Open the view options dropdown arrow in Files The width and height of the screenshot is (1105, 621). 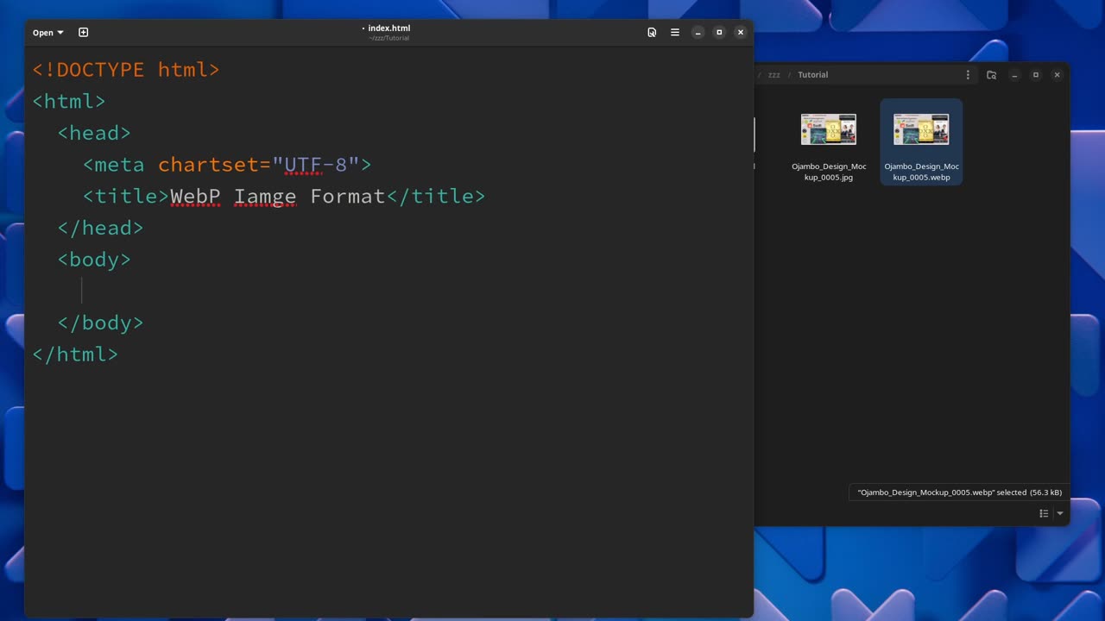tap(1060, 513)
